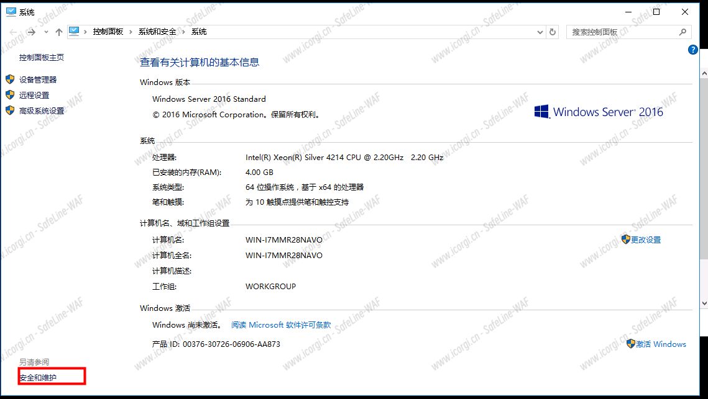Click the 另请参阅 label
This screenshot has height=399, width=708.
[x=34, y=362]
